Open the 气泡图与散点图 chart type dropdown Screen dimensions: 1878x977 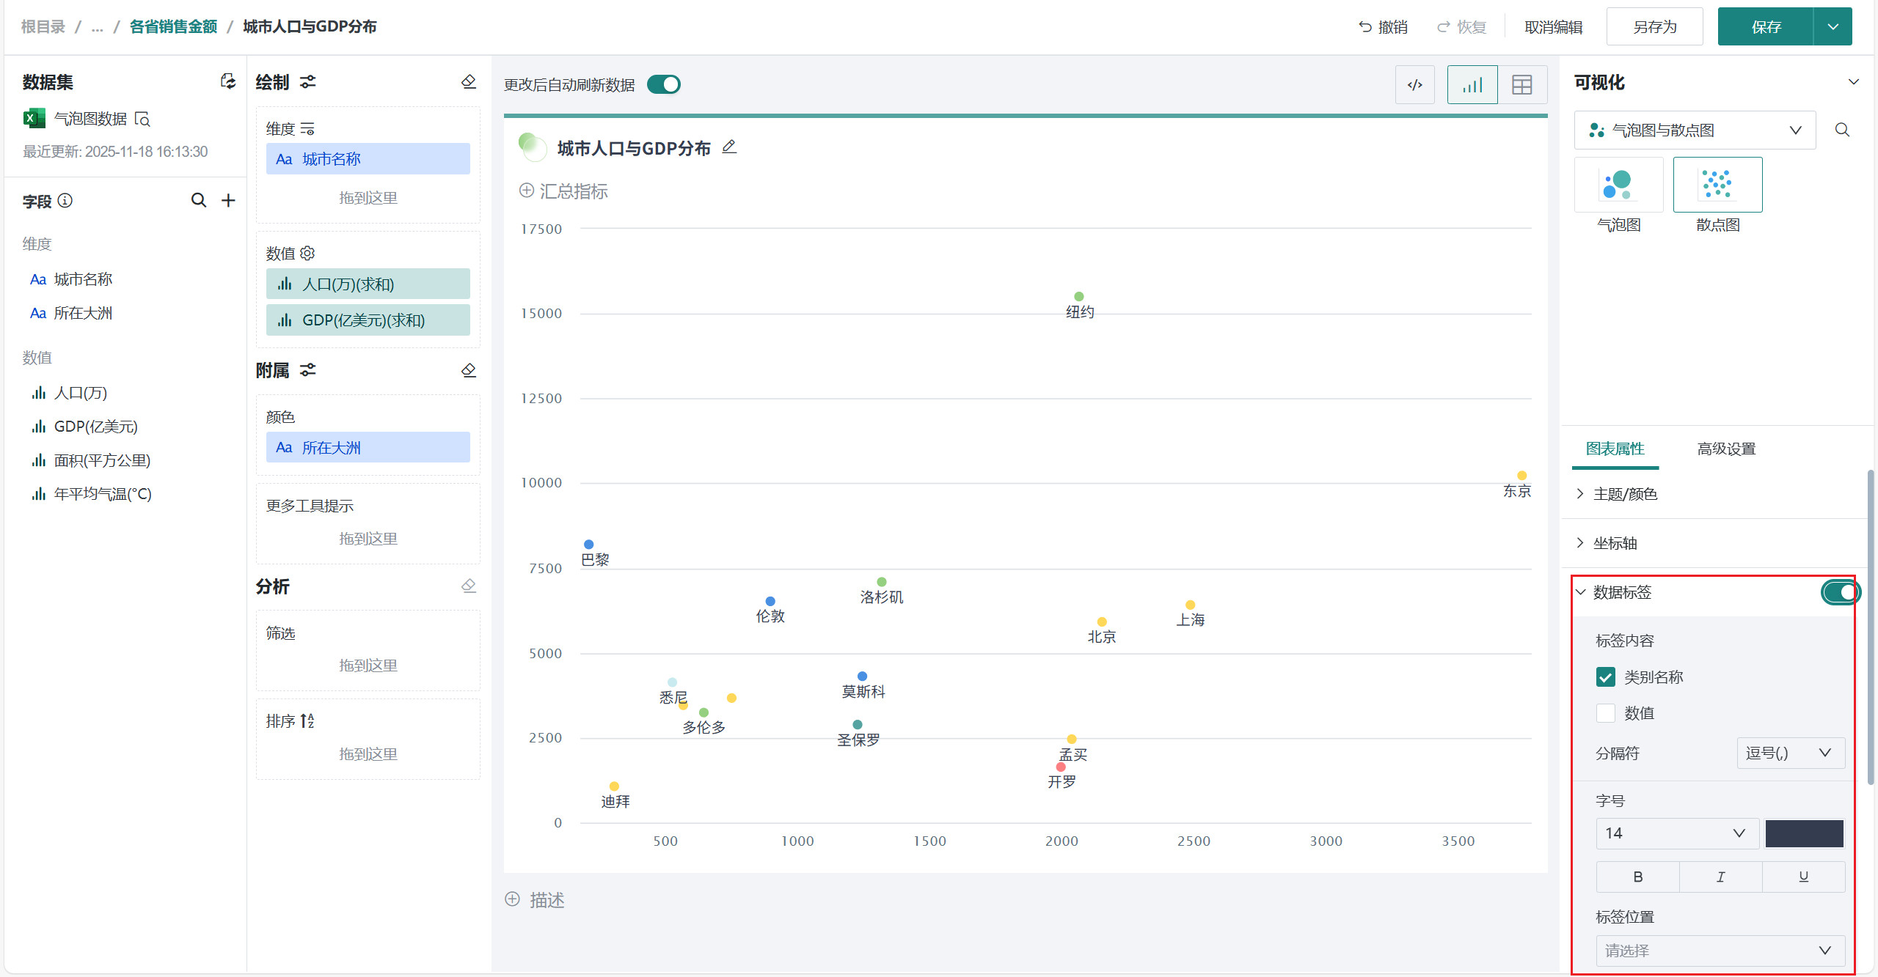(x=1695, y=130)
